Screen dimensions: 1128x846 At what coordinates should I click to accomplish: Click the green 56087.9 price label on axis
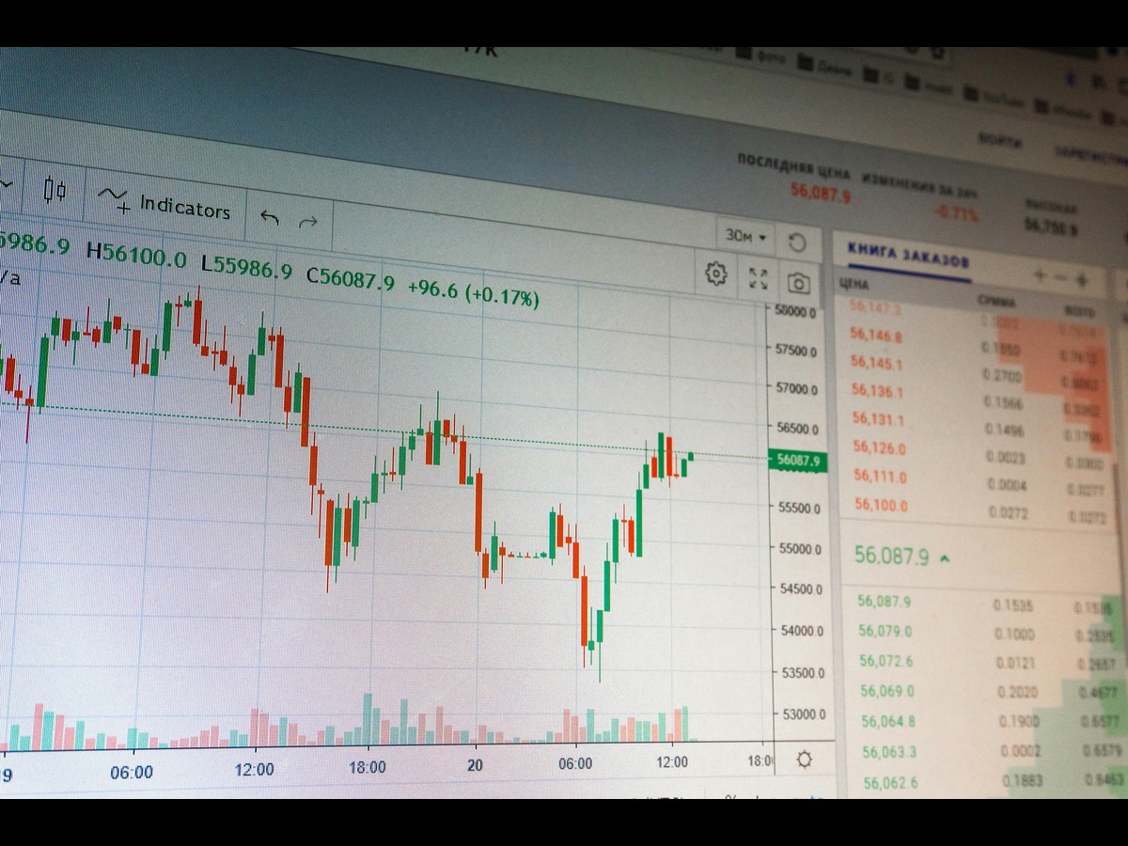[797, 461]
